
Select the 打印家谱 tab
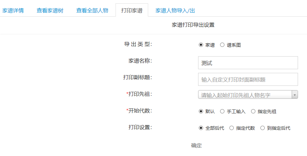(x=132, y=10)
